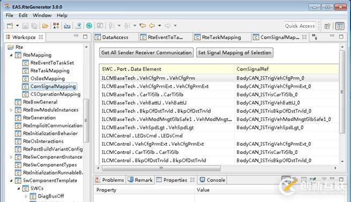Switch to the Console tab
Image resolution: width=351 pixels, height=202 pixels.
(x=212, y=180)
